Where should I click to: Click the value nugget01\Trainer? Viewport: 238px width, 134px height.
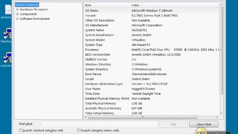(x=144, y=89)
